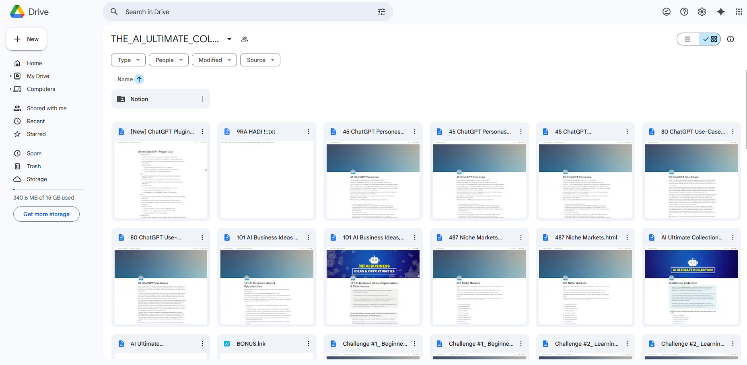Switch to list layout view
747x365 pixels.
coord(688,39)
